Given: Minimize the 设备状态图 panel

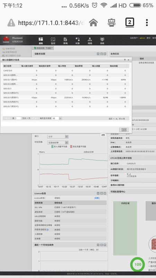Looking at the screenshot, I should click(98, 54).
